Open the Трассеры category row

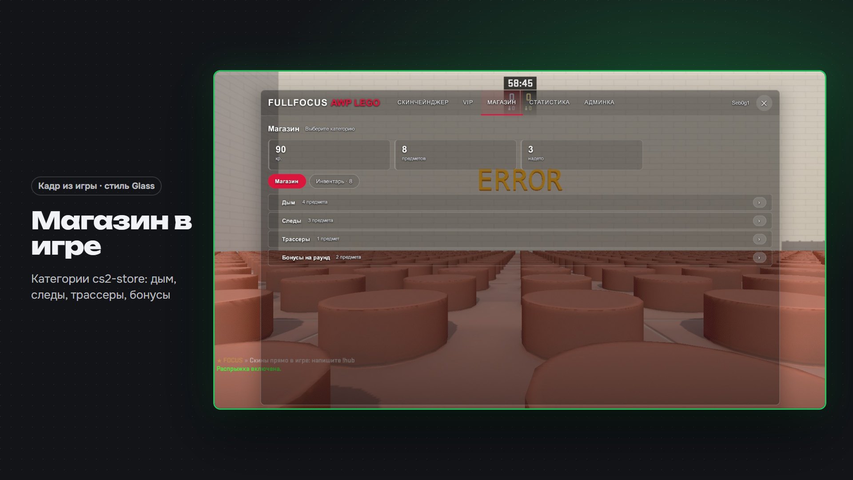pyautogui.click(x=520, y=239)
